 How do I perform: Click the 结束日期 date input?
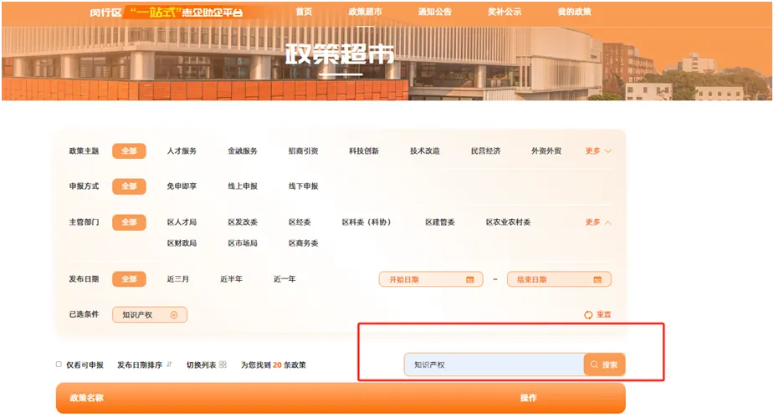pyautogui.click(x=559, y=279)
